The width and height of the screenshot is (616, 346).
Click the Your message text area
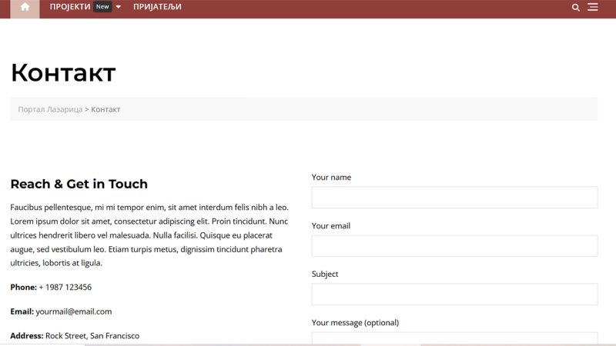[x=454, y=338]
